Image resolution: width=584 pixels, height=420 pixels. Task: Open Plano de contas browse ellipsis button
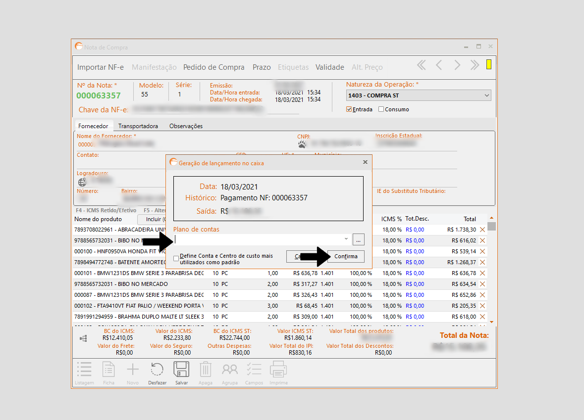(359, 239)
